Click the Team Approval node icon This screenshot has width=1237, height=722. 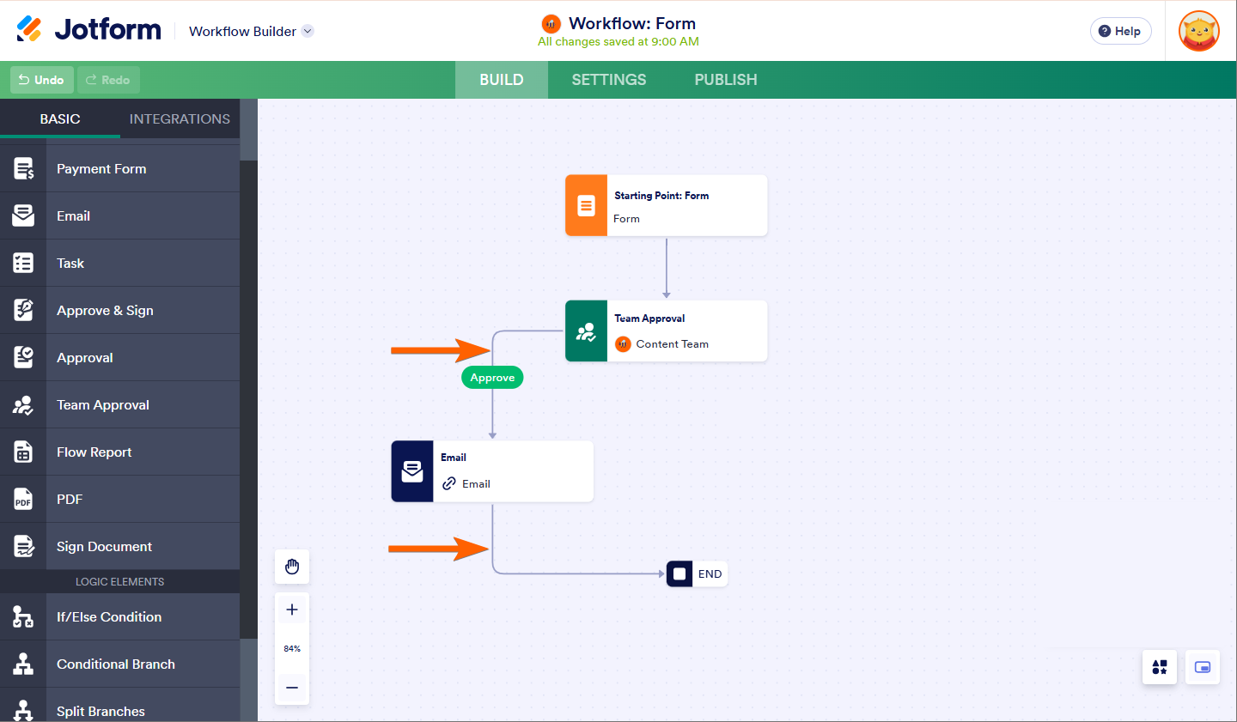[587, 331]
